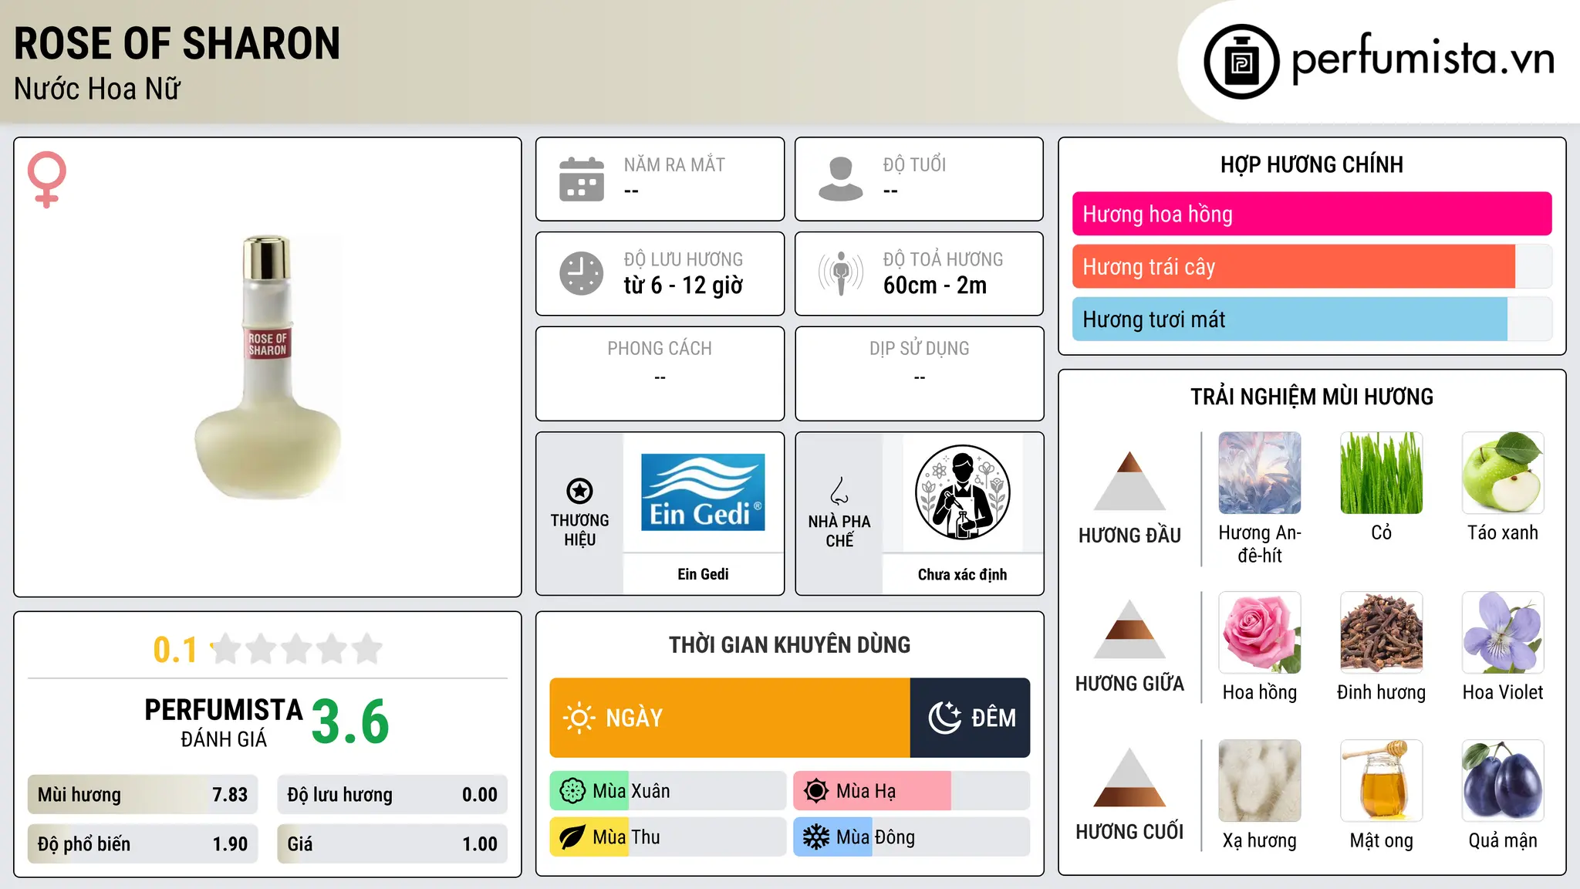Click the person icon beside Độ tuổi

click(841, 179)
